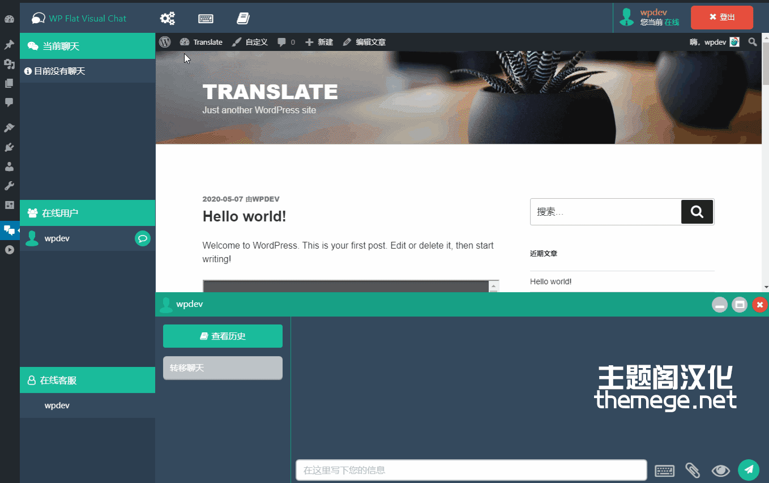Open the Users sidebar icon
The height and width of the screenshot is (483, 769).
pos(9,167)
